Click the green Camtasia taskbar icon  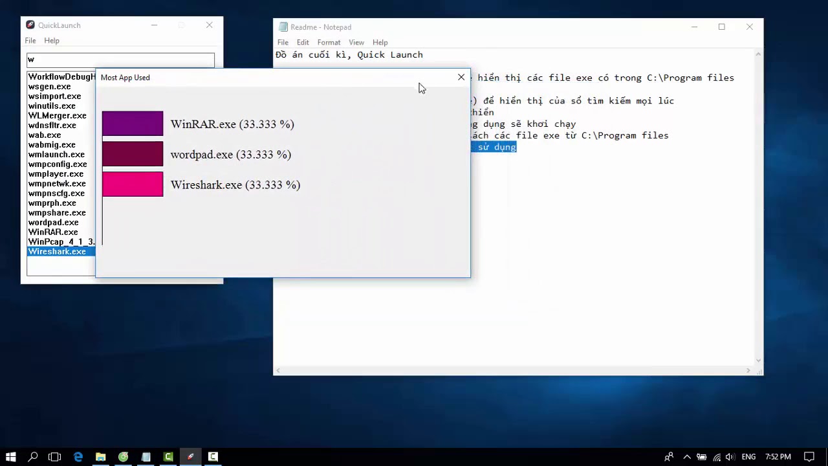click(x=168, y=457)
